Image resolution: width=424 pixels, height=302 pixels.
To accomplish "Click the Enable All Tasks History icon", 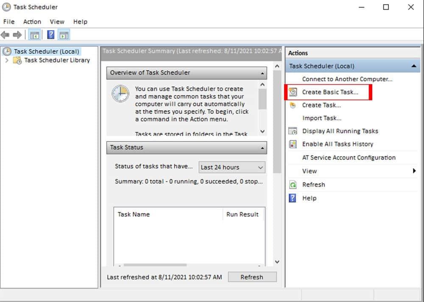I will coord(293,144).
